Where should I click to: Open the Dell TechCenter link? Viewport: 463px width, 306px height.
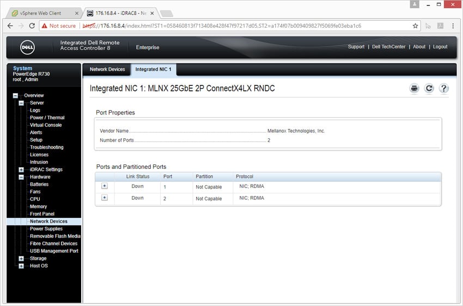point(388,47)
